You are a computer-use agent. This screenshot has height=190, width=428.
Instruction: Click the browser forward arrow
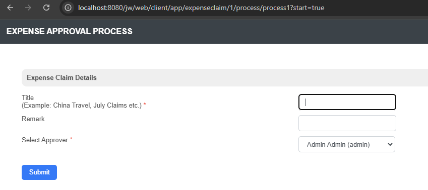click(28, 8)
